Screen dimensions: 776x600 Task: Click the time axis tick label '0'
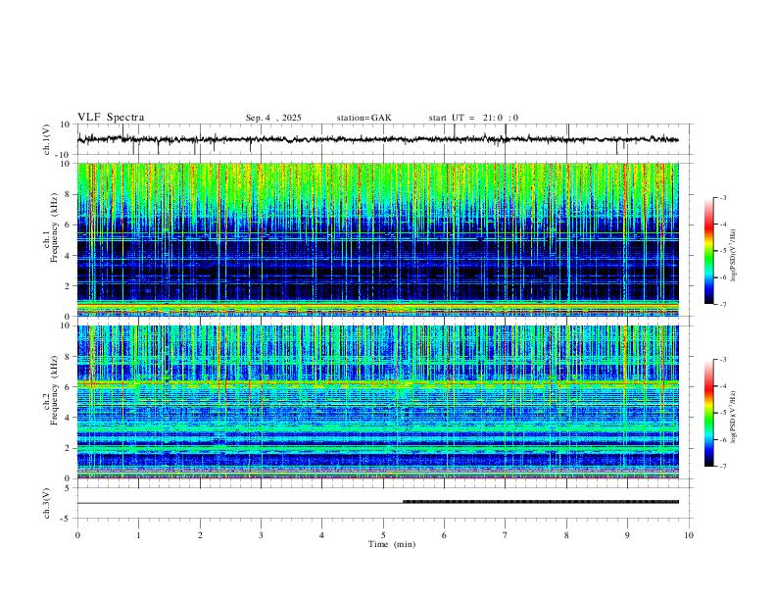click(x=77, y=535)
